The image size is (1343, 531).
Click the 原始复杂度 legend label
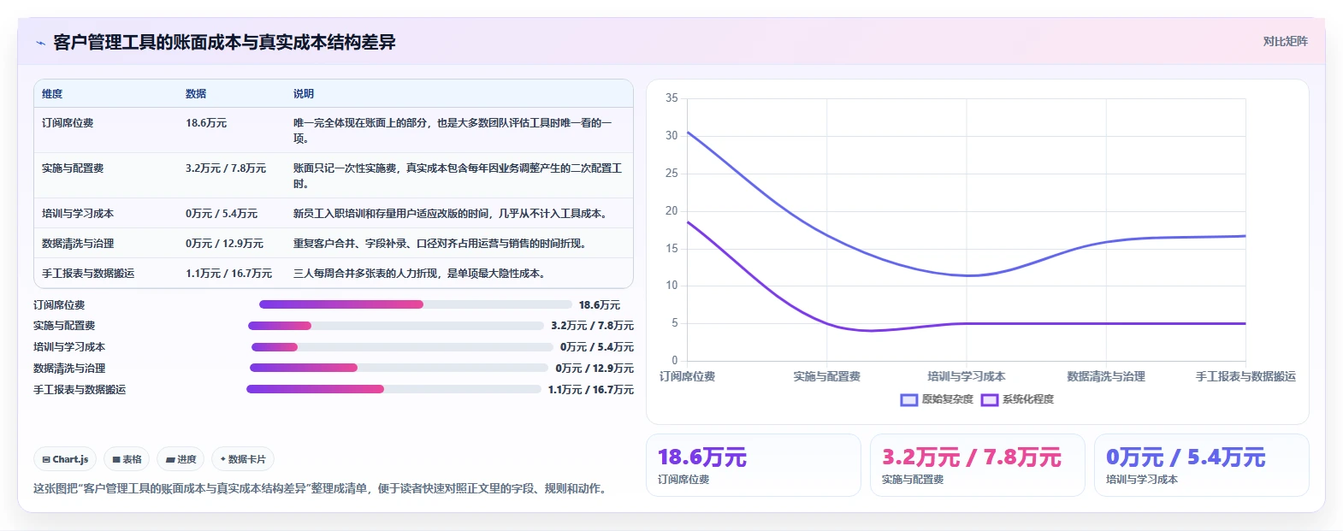[947, 399]
